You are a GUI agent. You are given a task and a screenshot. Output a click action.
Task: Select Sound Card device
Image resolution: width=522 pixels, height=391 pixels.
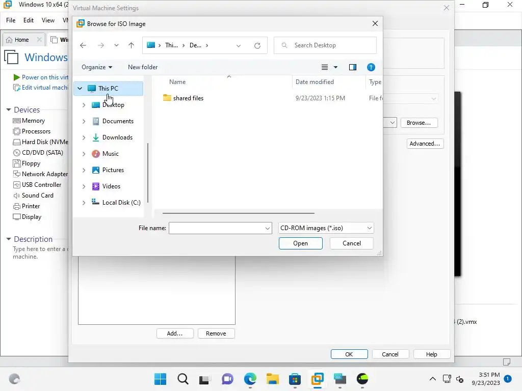(x=33, y=195)
